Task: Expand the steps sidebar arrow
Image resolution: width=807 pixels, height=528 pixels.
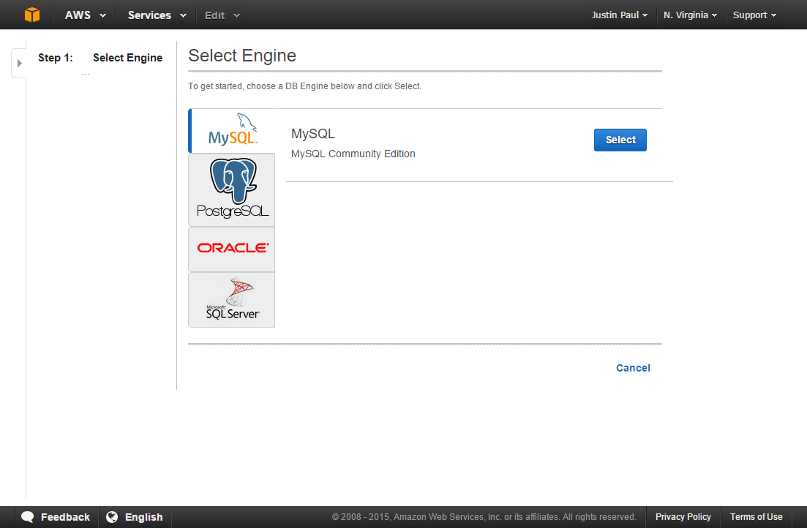Action: point(20,64)
